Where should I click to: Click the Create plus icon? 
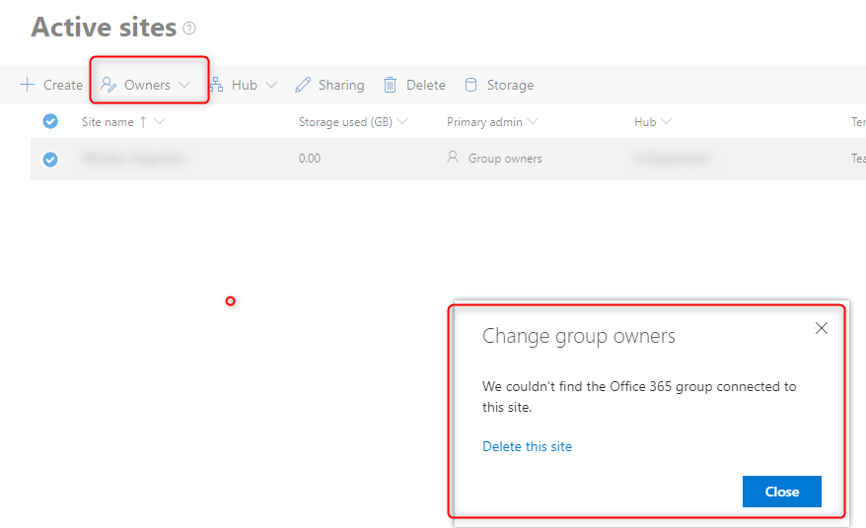(x=27, y=85)
